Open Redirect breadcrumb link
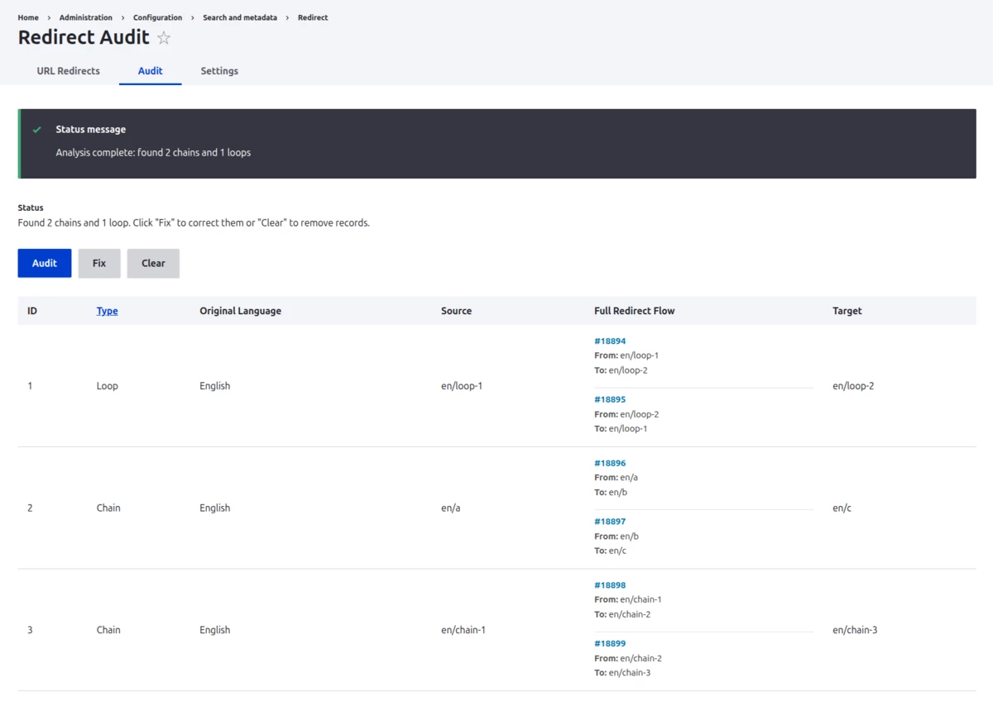993x706 pixels. [313, 17]
